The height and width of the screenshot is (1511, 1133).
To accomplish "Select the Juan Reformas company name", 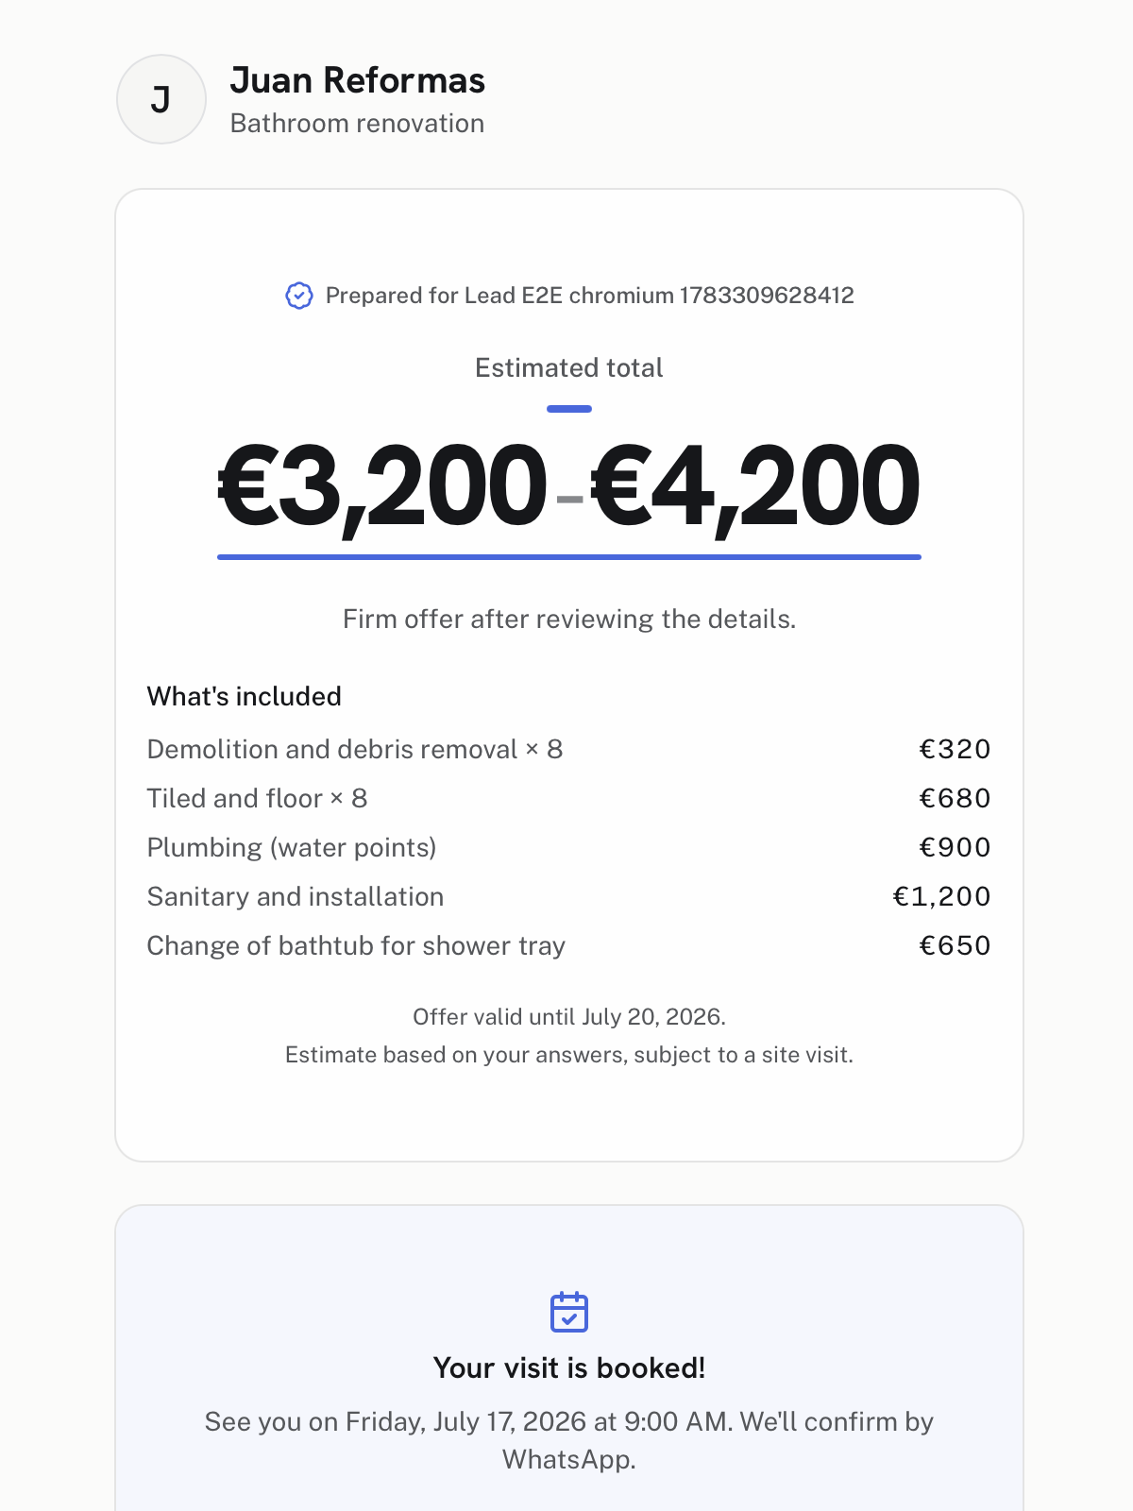I will tap(358, 80).
